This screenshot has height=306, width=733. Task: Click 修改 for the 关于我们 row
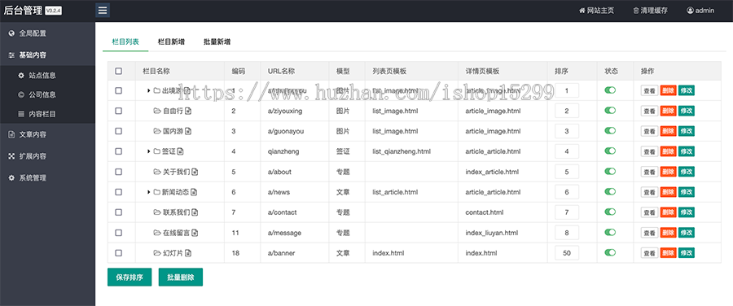tap(687, 172)
